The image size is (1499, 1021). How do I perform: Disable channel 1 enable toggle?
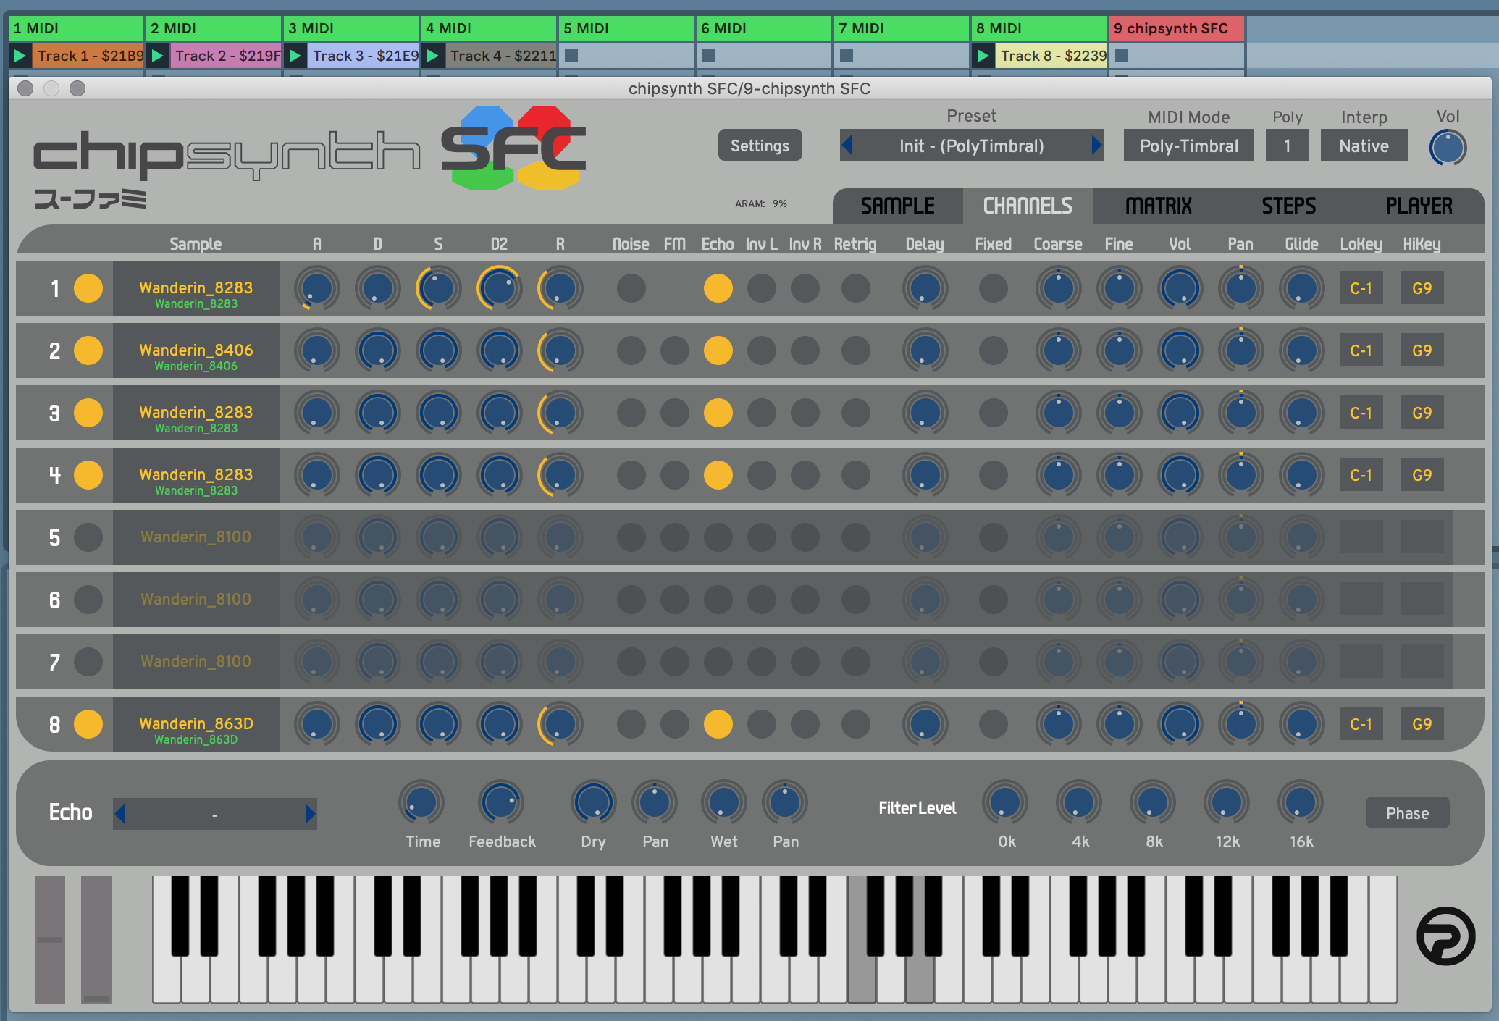(88, 288)
